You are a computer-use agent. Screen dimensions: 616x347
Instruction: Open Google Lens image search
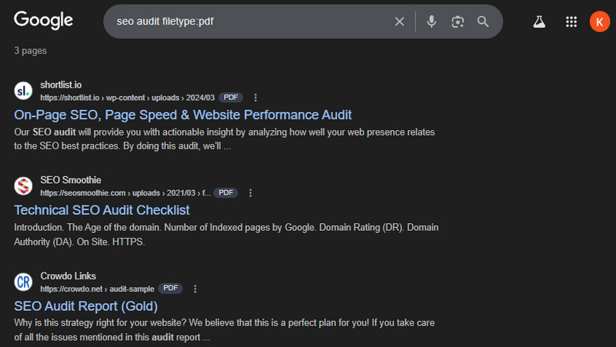pos(457,22)
